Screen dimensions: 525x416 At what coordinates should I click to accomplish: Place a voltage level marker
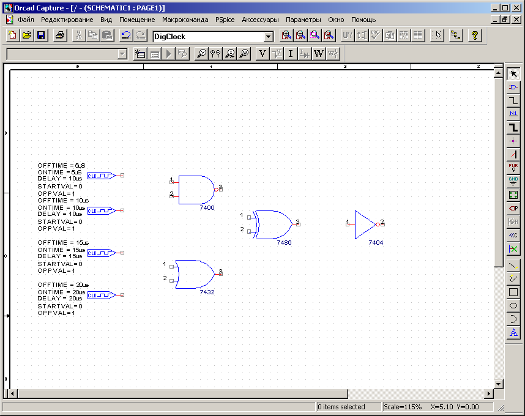coord(201,54)
